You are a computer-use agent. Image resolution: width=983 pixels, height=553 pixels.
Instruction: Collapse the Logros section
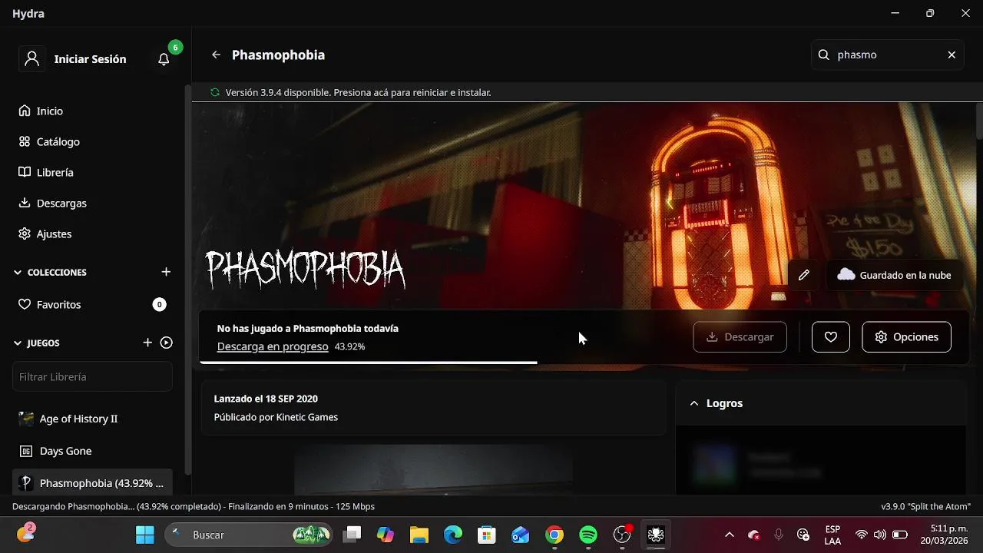(694, 403)
